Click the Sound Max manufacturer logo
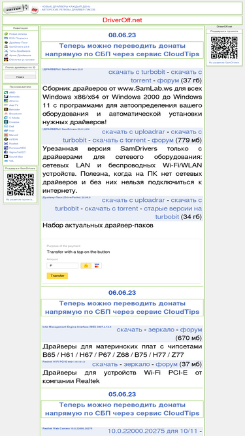Screen dimensions: 245x436 tap(6, 156)
